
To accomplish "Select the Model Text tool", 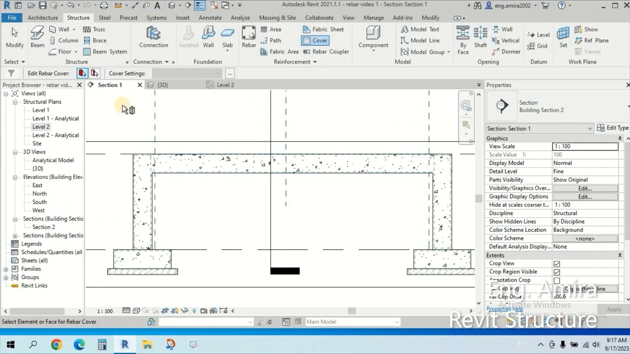I will coord(419,29).
